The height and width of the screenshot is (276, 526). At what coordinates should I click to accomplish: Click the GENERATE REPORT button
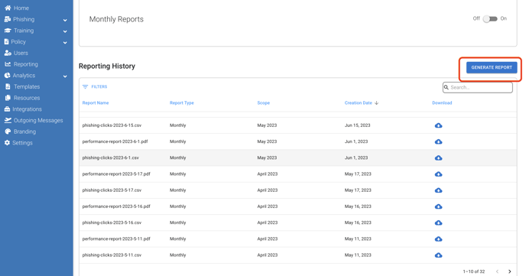tap(492, 67)
